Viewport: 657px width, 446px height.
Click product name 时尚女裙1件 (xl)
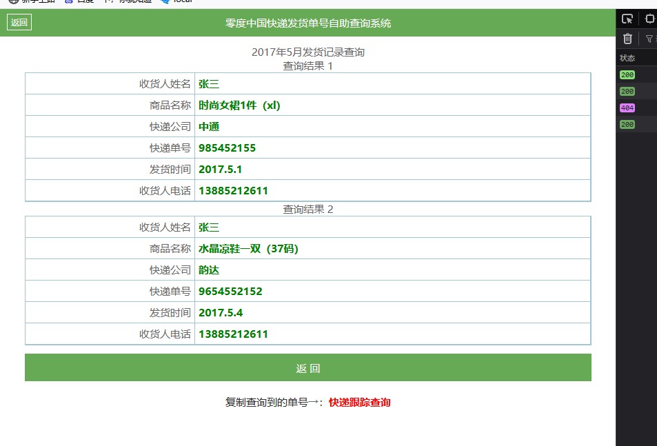pyautogui.click(x=239, y=105)
